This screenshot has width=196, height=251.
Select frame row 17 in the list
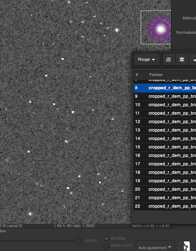point(165,164)
